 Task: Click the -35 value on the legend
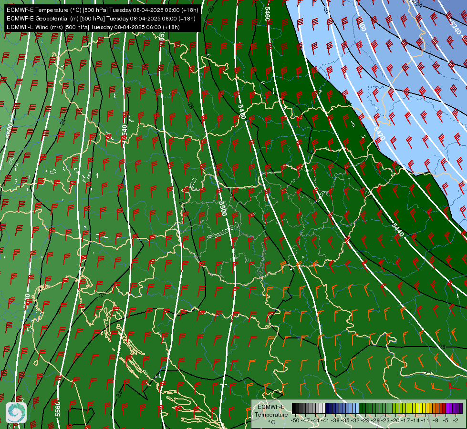(x=346, y=421)
